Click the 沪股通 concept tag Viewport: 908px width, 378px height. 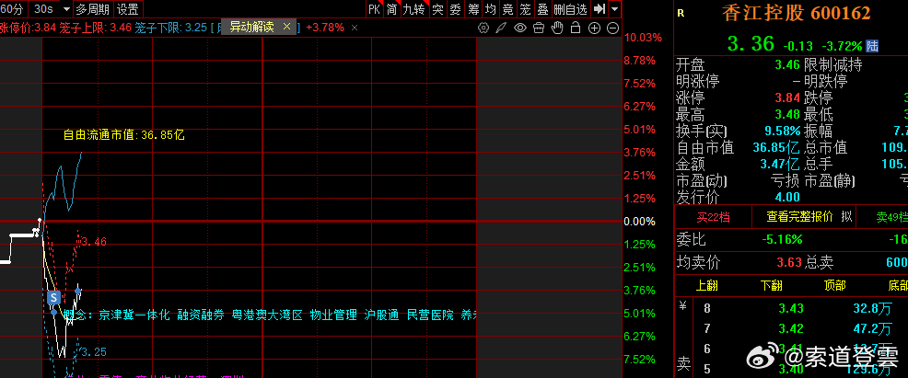(381, 315)
